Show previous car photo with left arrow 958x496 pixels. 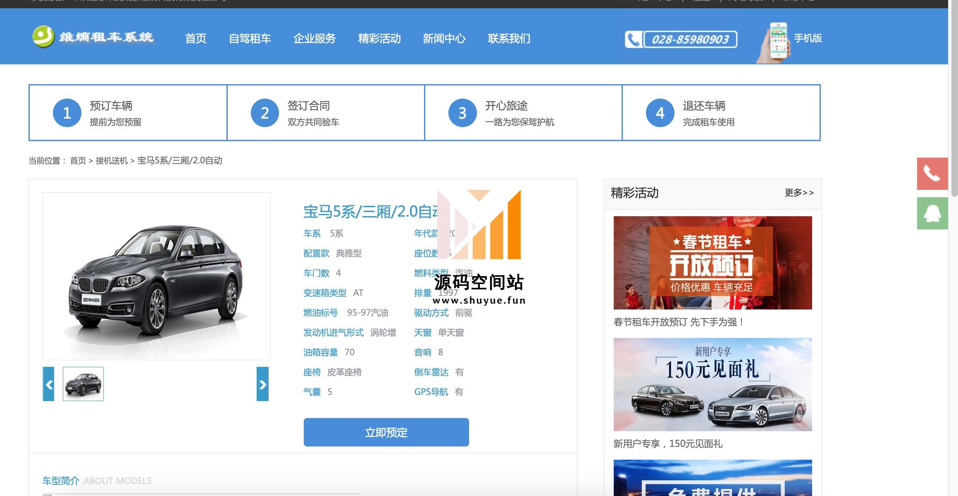point(48,384)
